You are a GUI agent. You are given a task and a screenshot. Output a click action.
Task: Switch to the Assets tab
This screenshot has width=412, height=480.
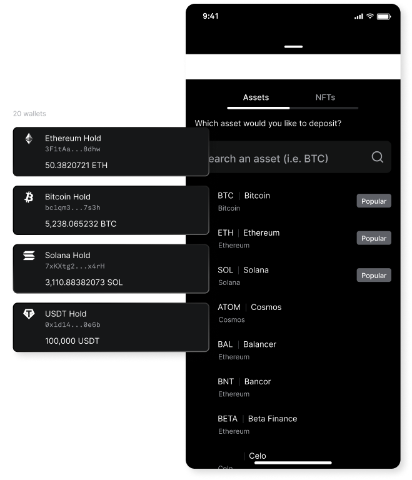click(256, 97)
